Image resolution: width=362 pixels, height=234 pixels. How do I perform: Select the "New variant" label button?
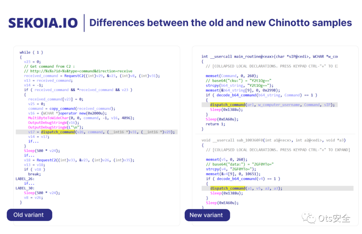point(207,215)
